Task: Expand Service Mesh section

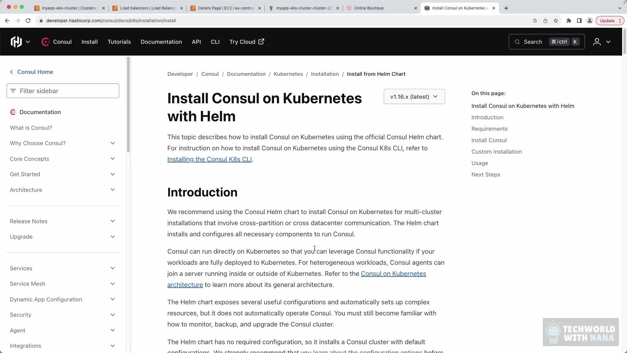Action: point(63,284)
